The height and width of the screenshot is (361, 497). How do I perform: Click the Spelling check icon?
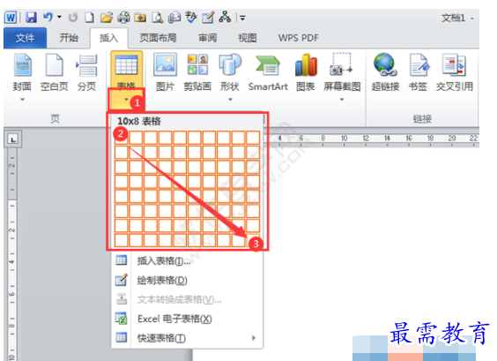click(191, 17)
